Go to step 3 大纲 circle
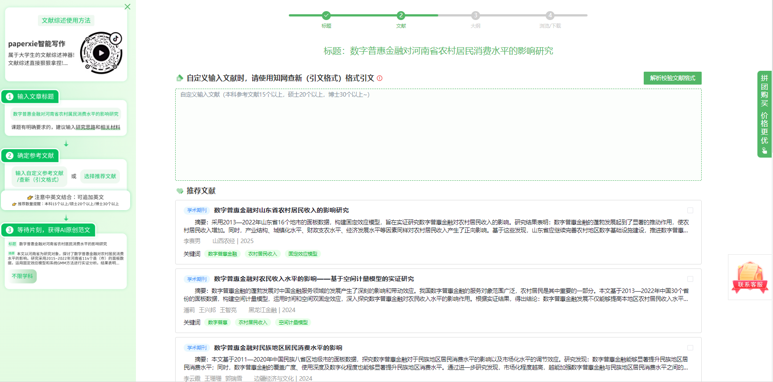773x382 pixels. coord(476,15)
